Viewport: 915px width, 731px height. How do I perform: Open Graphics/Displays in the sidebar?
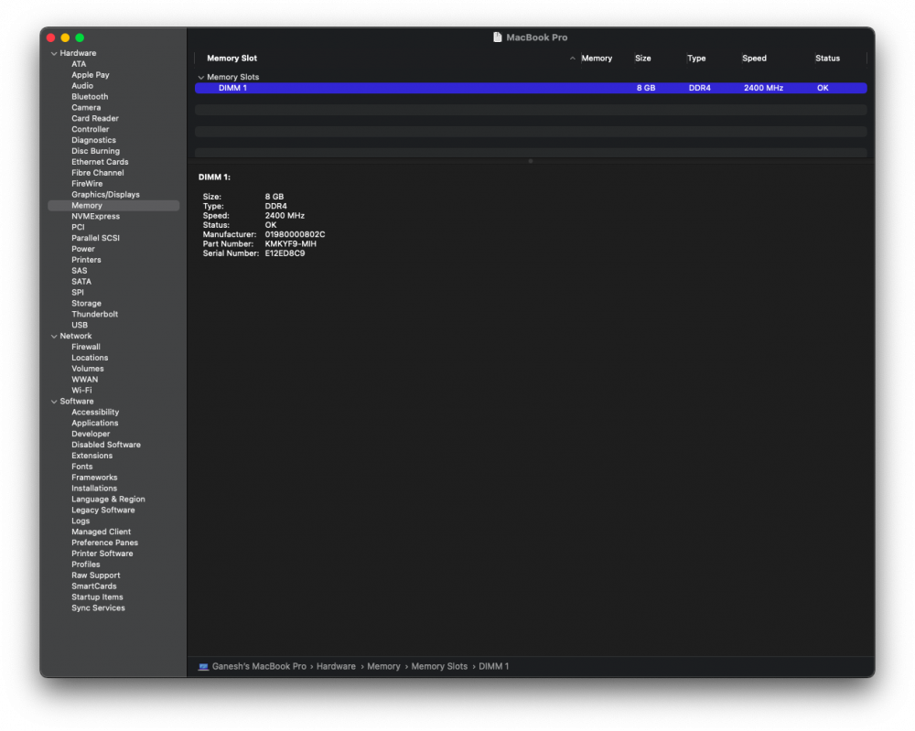(x=105, y=195)
